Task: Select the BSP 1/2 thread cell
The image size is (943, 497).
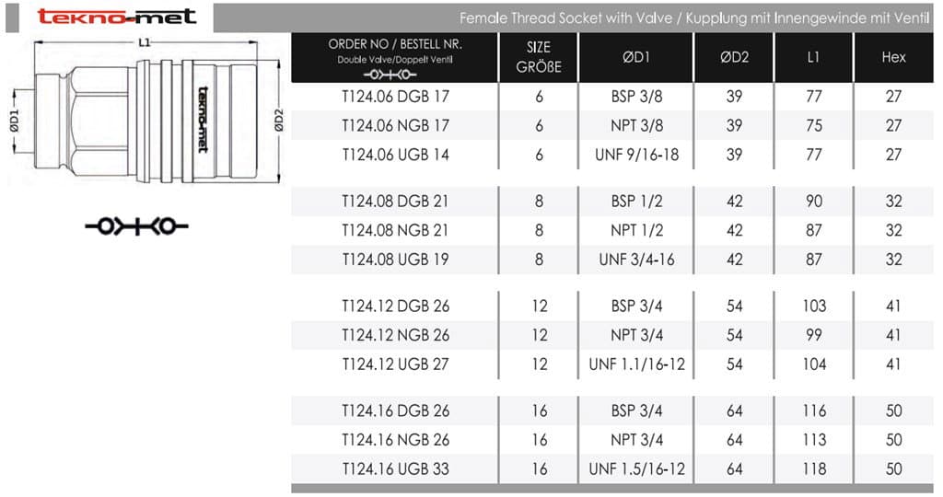Action: pyautogui.click(x=636, y=201)
